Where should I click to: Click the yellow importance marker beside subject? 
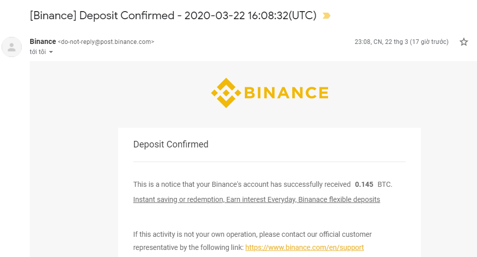pos(327,16)
